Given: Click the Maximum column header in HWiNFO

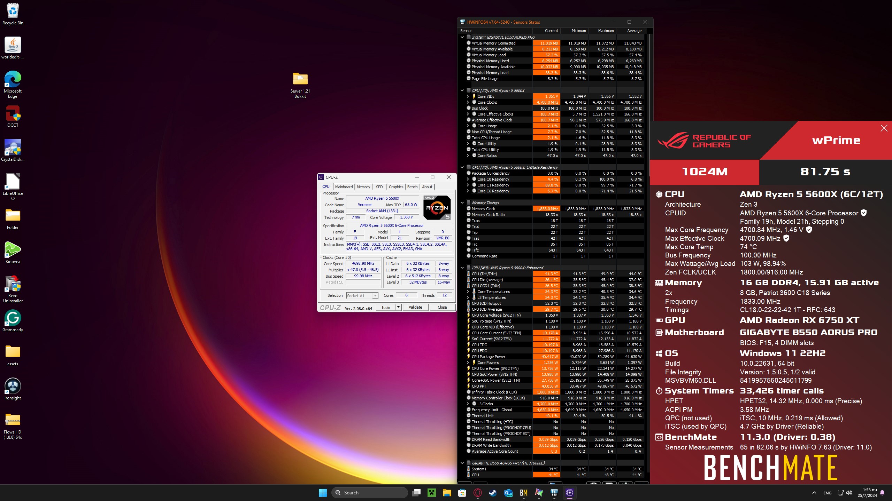Looking at the screenshot, I should (602, 31).
